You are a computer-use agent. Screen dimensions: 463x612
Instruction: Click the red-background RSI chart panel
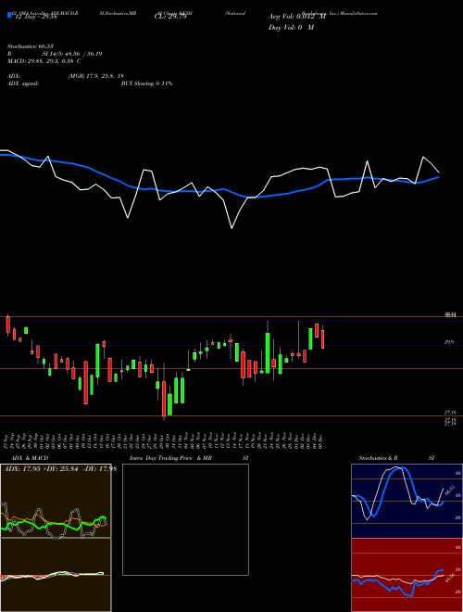407,575
